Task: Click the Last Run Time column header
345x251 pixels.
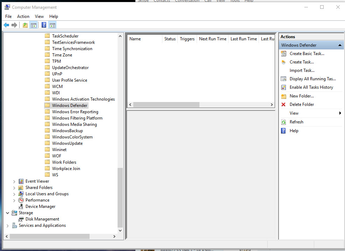Action: coord(244,39)
